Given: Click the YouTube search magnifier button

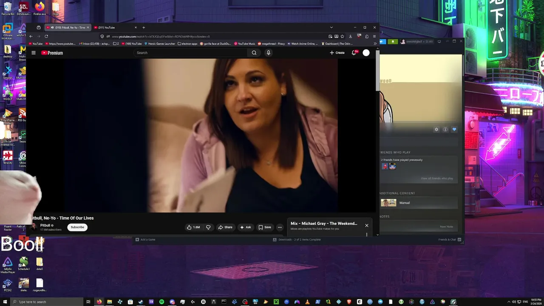Looking at the screenshot, I should click(x=254, y=53).
